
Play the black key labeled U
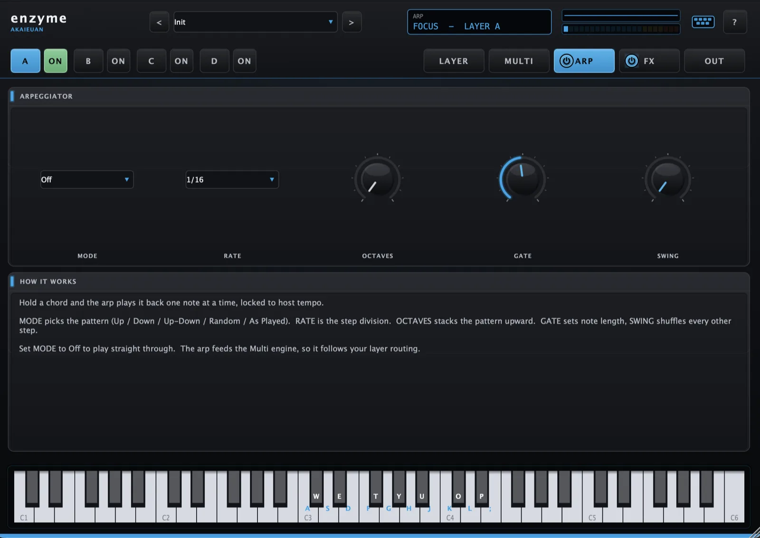click(x=422, y=489)
